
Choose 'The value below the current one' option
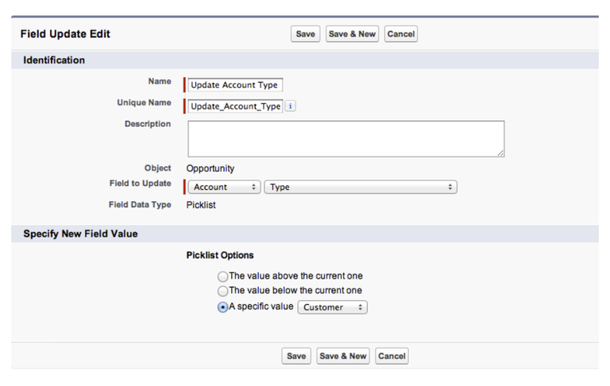click(222, 291)
